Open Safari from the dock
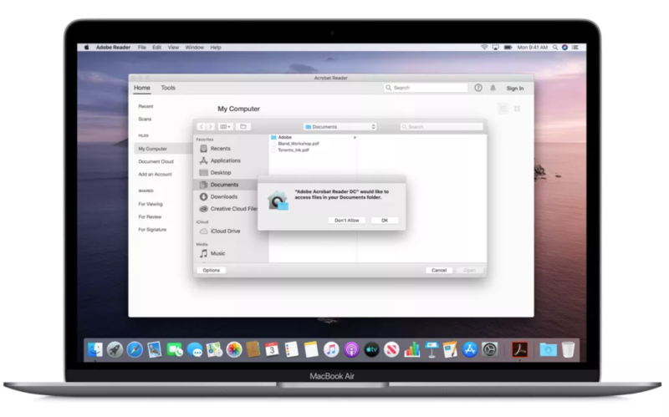Screen dimensions: 669x417 [x=134, y=349]
